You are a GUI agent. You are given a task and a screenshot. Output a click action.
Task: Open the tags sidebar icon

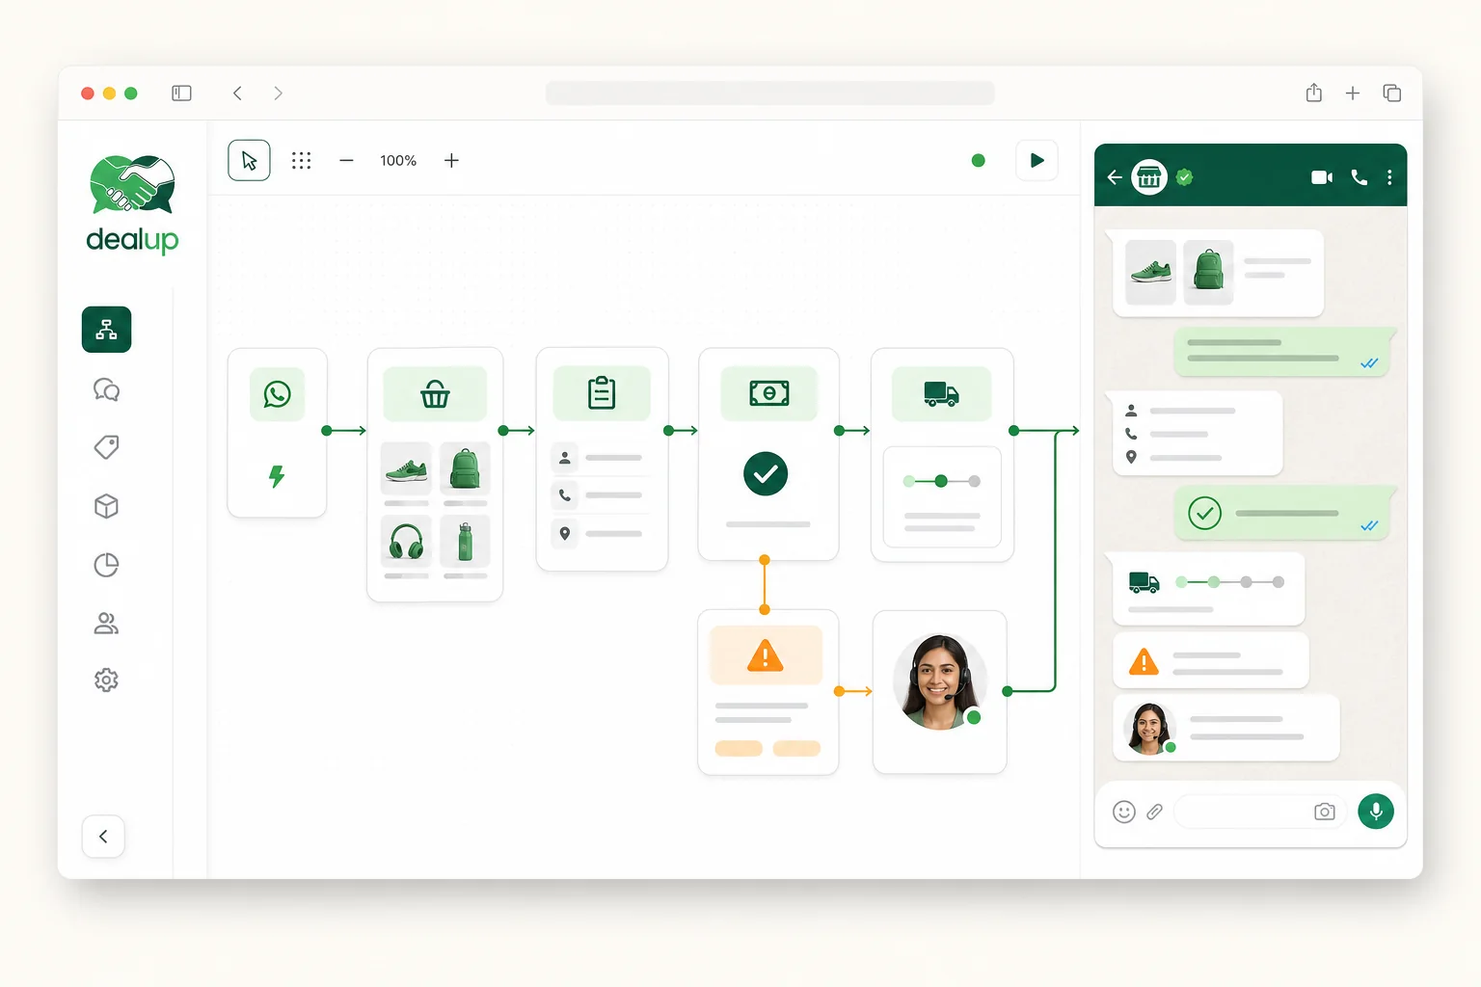[106, 447]
